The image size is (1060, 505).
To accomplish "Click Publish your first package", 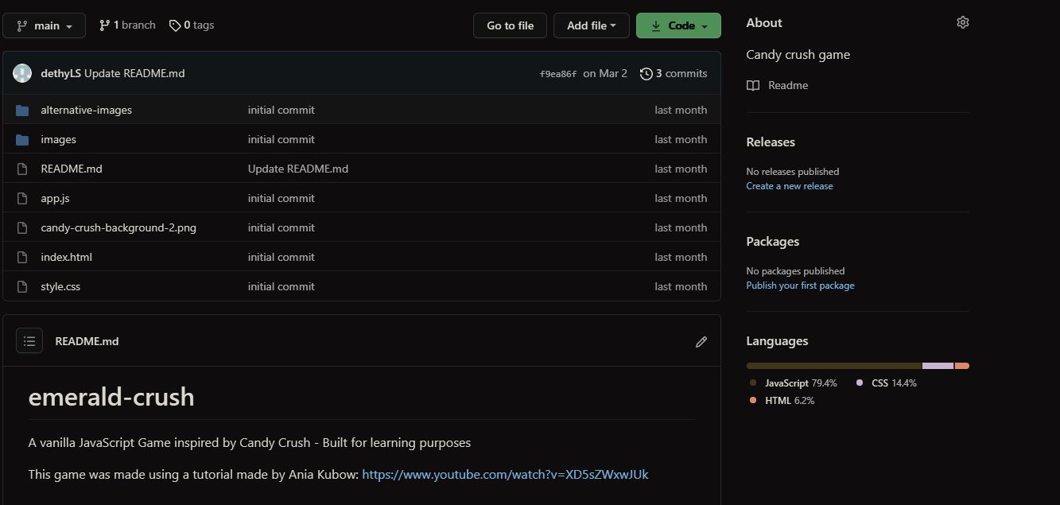I will [800, 286].
